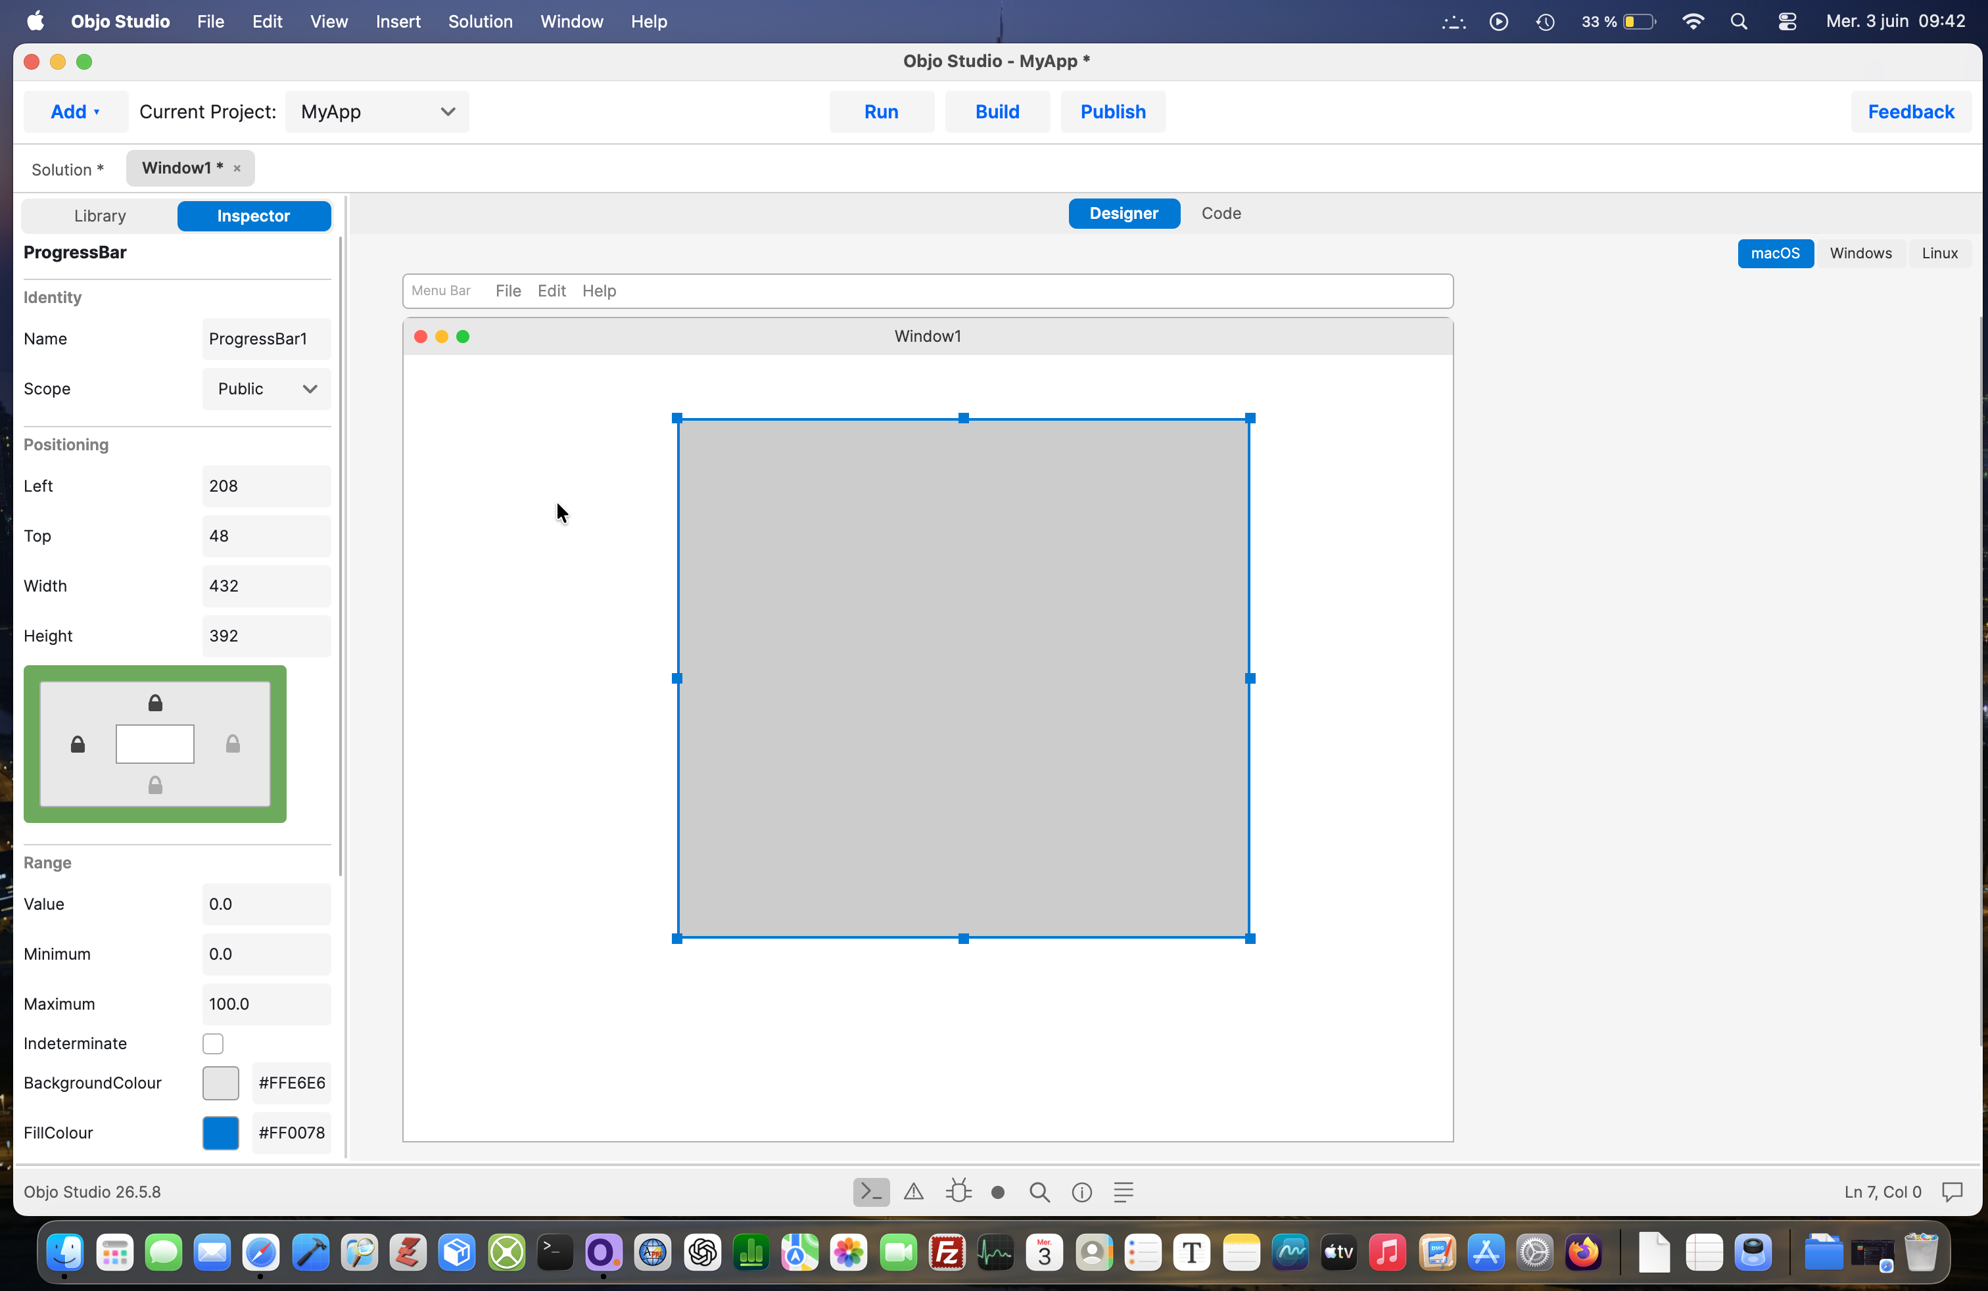The height and width of the screenshot is (1291, 1988).
Task: Open the speech bubble icon at bottom right
Action: click(x=1952, y=1192)
